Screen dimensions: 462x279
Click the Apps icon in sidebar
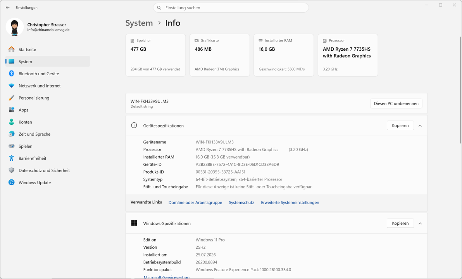point(12,110)
